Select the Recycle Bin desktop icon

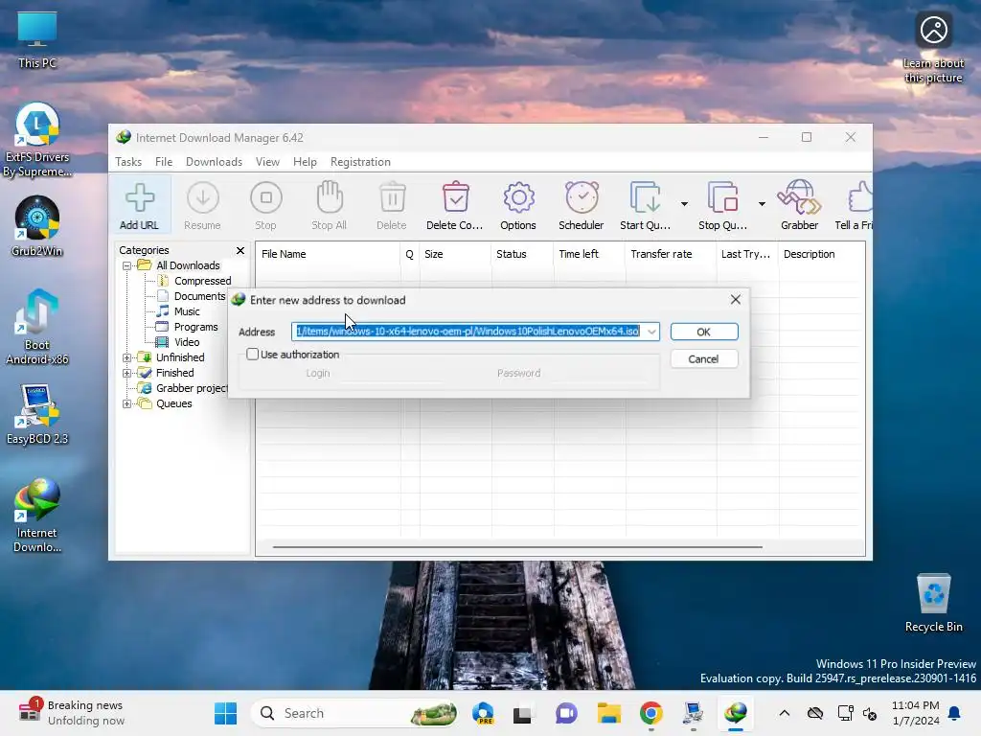pos(933,603)
